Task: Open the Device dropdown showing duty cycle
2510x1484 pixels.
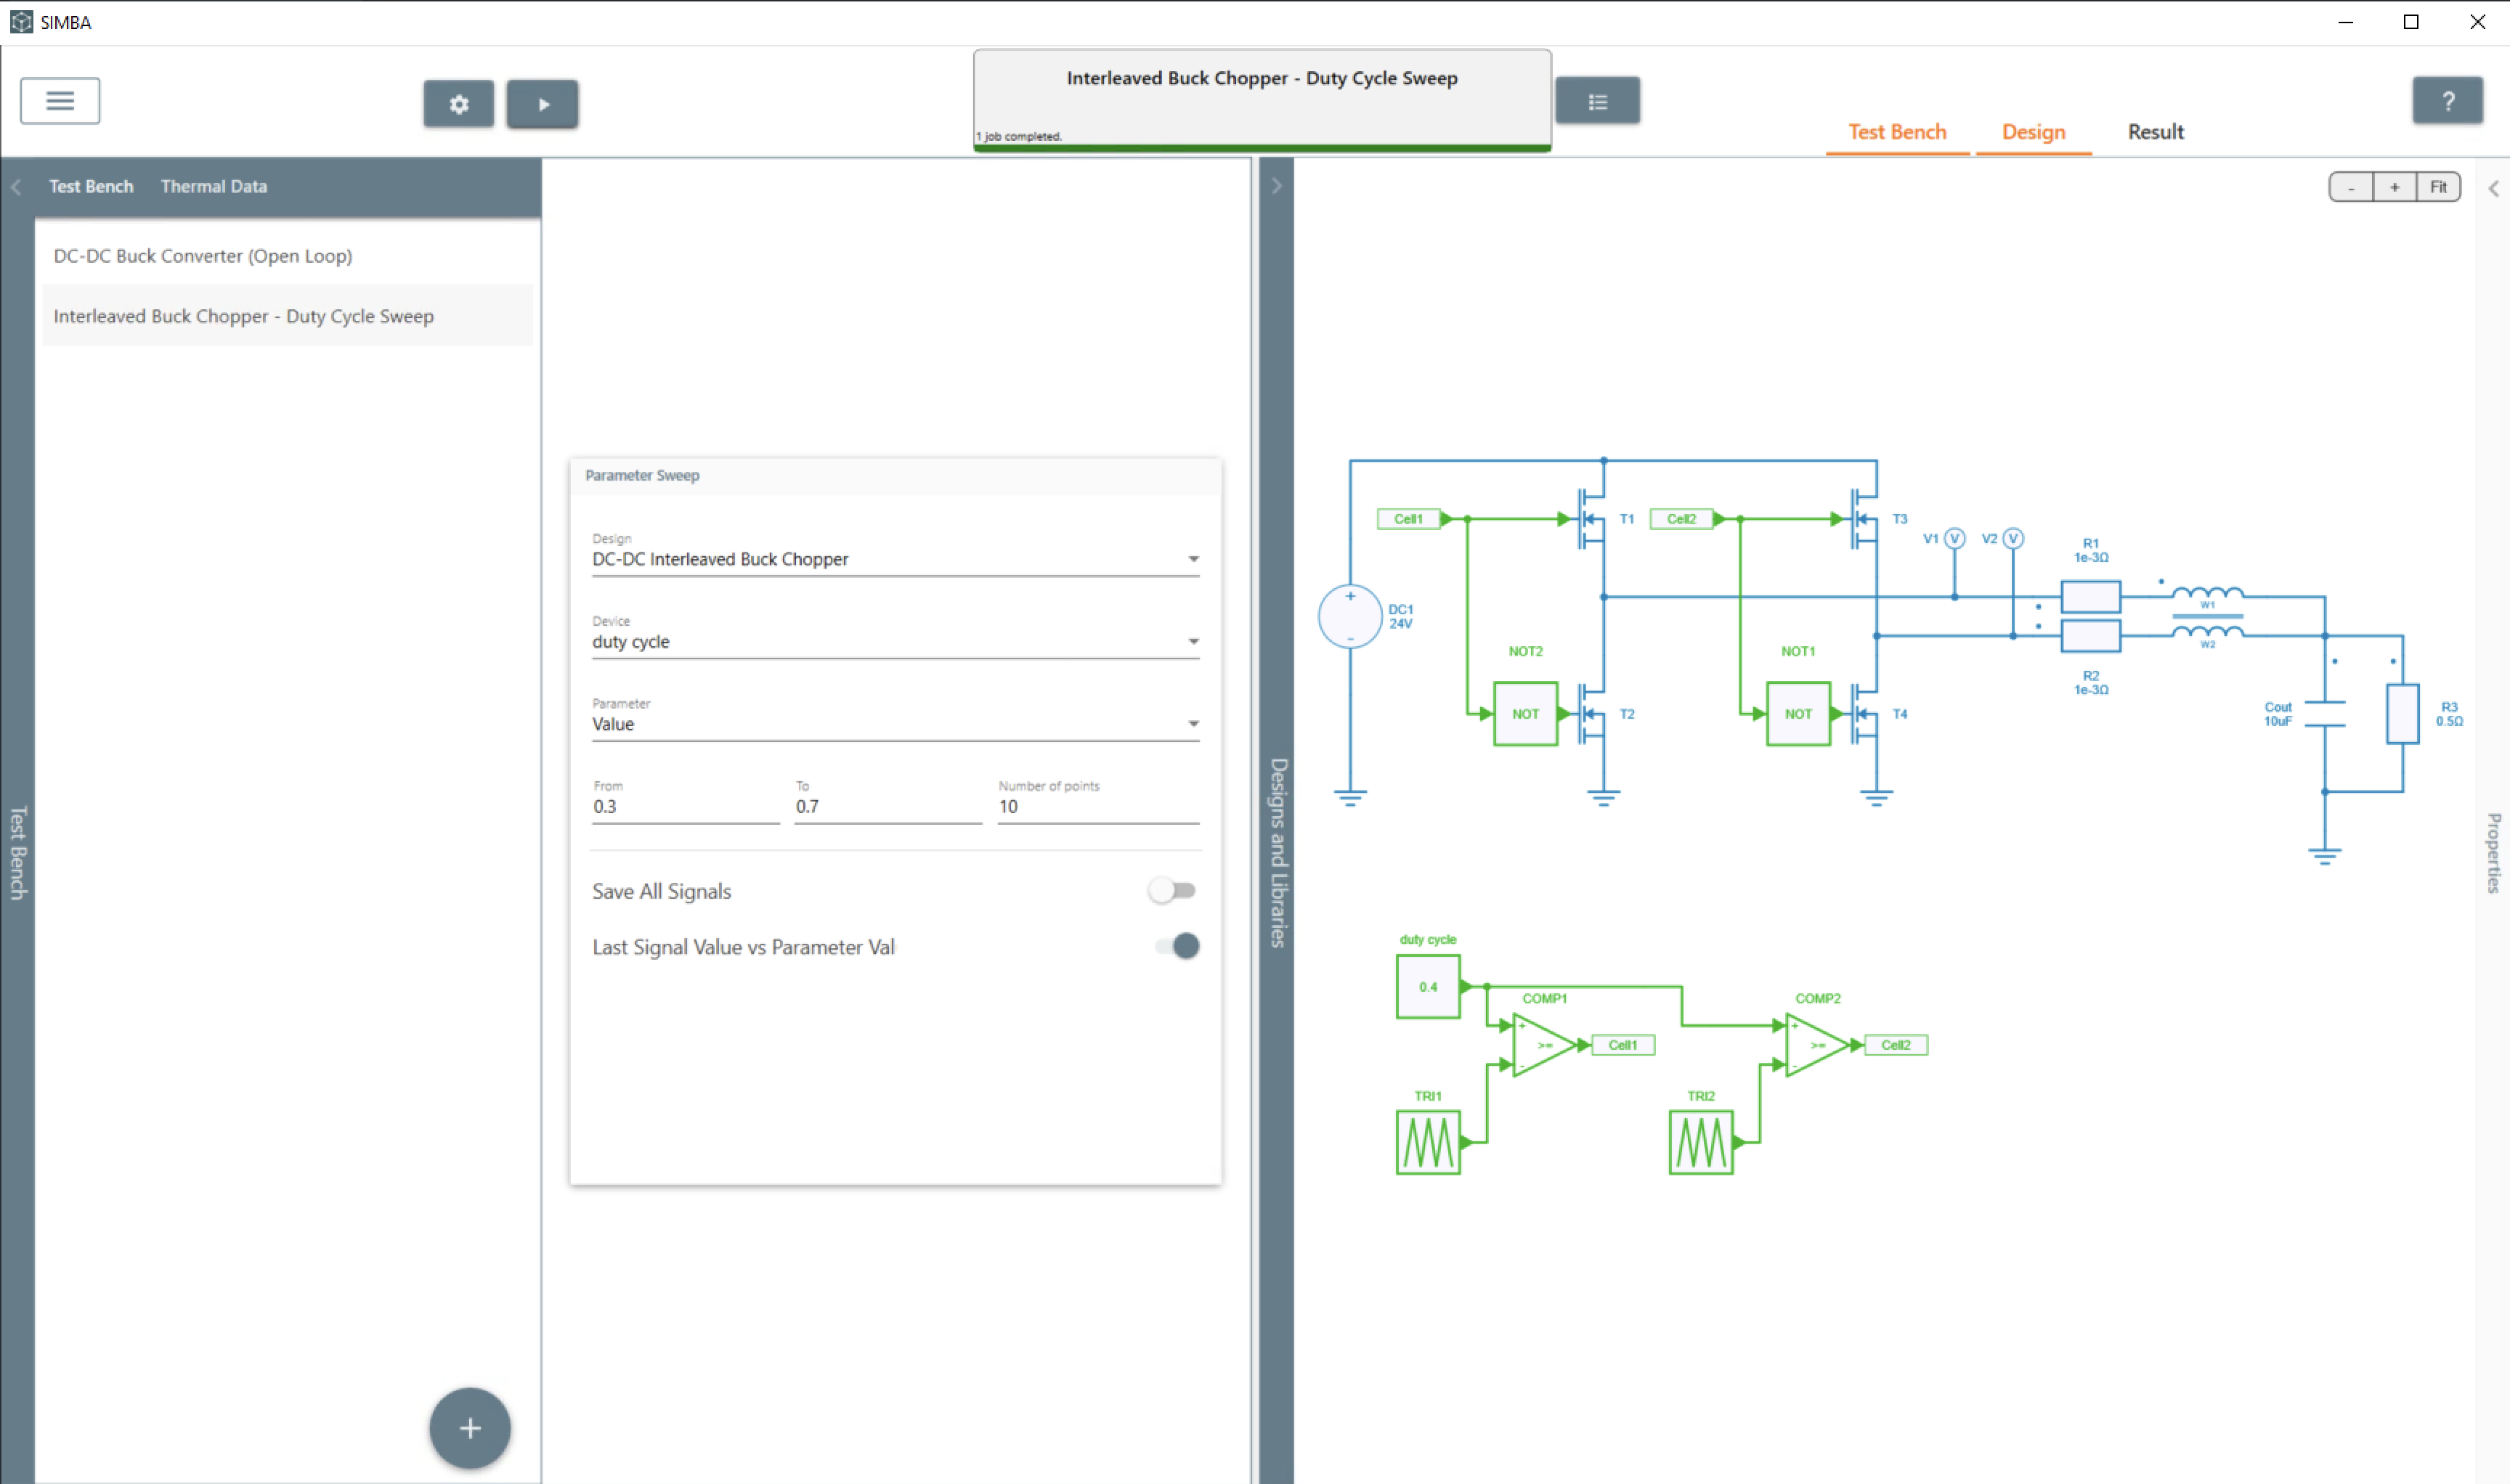Action: (x=895, y=642)
